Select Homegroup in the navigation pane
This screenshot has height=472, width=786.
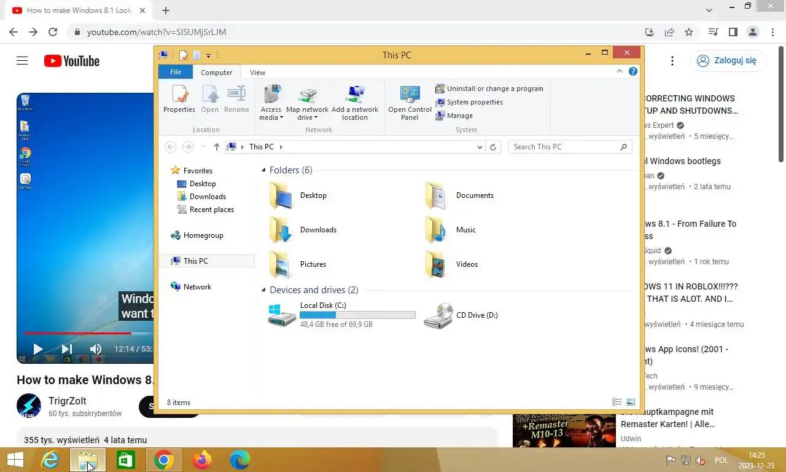pos(196,235)
